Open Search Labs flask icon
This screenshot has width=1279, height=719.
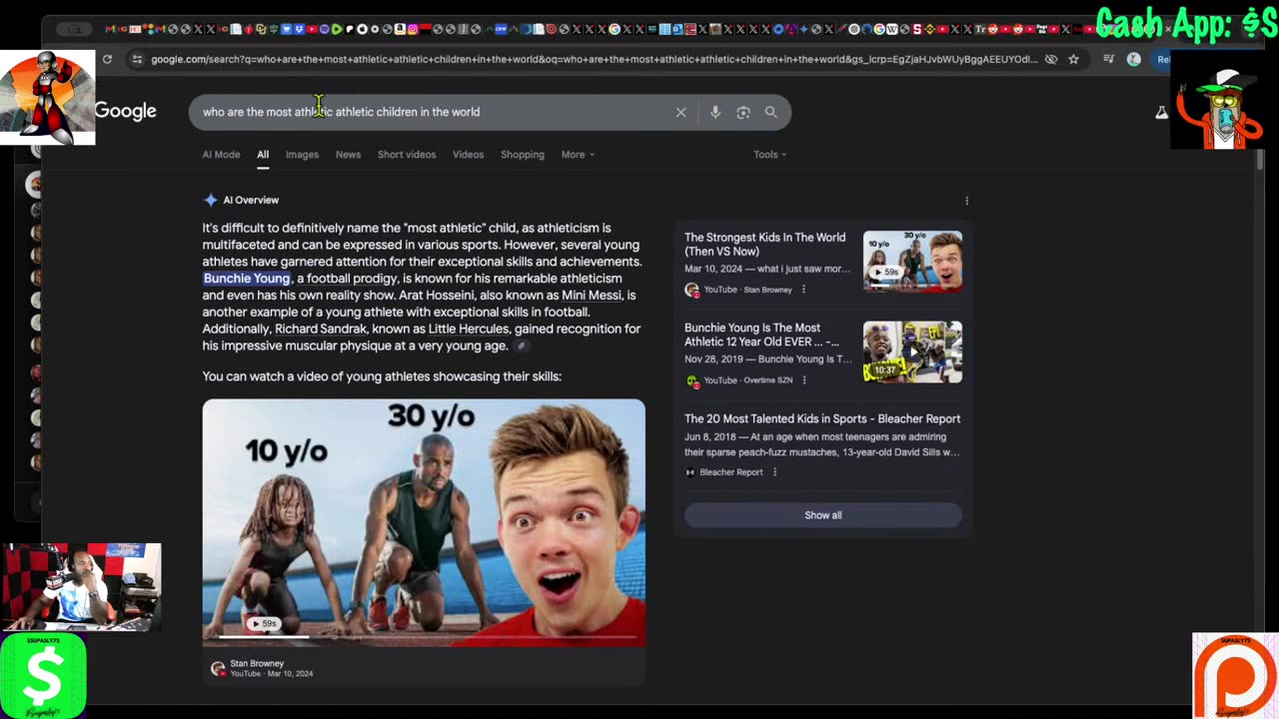click(x=1161, y=112)
